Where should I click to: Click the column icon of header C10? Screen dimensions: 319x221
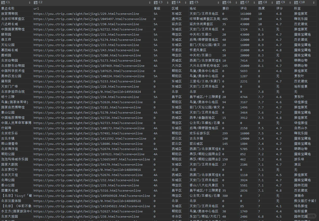click(x=296, y=2)
